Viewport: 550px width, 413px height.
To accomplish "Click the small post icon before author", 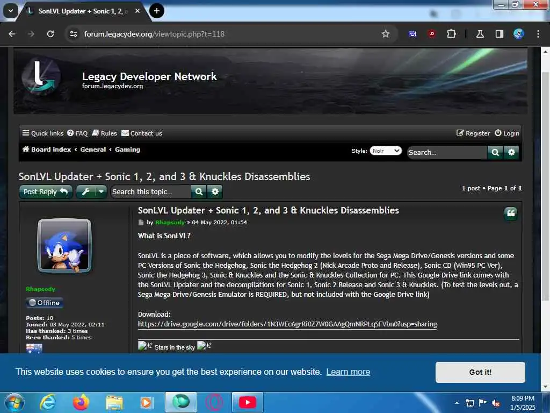I will [141, 222].
